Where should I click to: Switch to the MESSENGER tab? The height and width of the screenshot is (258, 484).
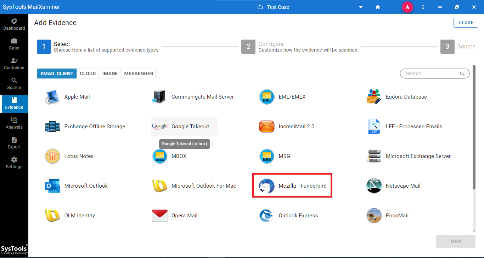[x=139, y=74]
